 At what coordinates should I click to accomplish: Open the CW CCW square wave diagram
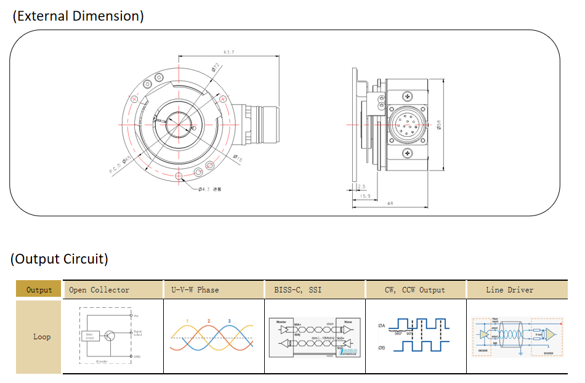[414, 335]
